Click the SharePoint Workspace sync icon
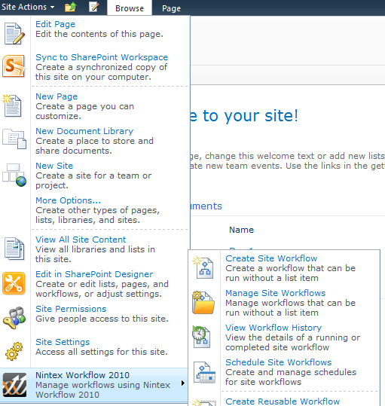This screenshot has width=385, height=406. pos(14,66)
